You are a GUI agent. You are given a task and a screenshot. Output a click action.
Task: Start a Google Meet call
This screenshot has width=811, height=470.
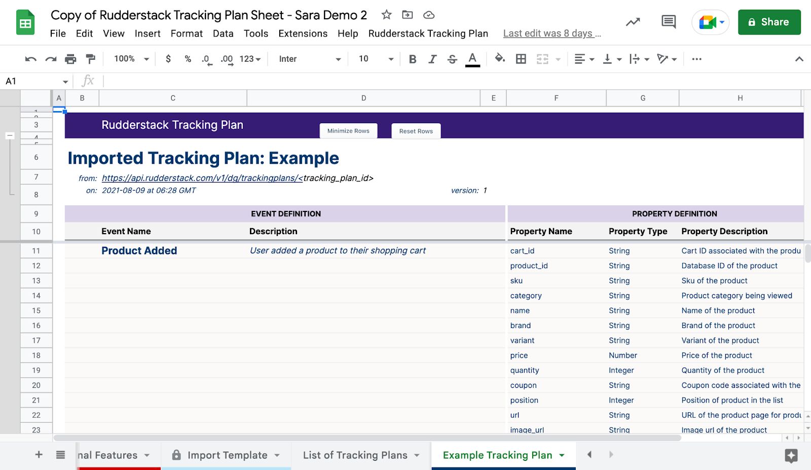tap(711, 22)
